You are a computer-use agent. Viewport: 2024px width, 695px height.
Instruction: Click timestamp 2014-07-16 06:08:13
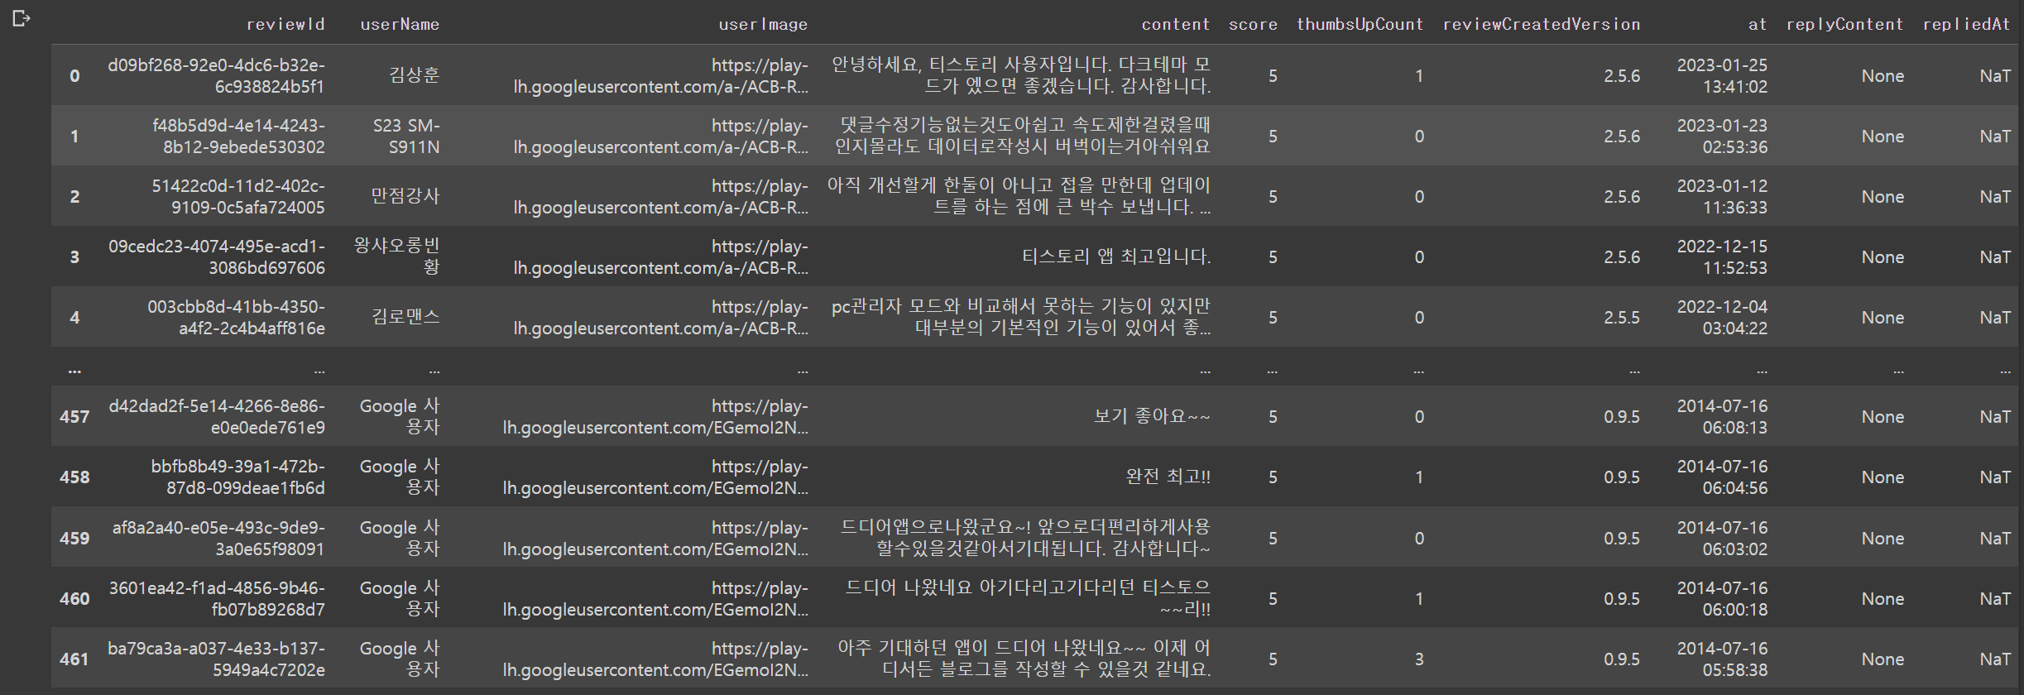tap(1722, 416)
